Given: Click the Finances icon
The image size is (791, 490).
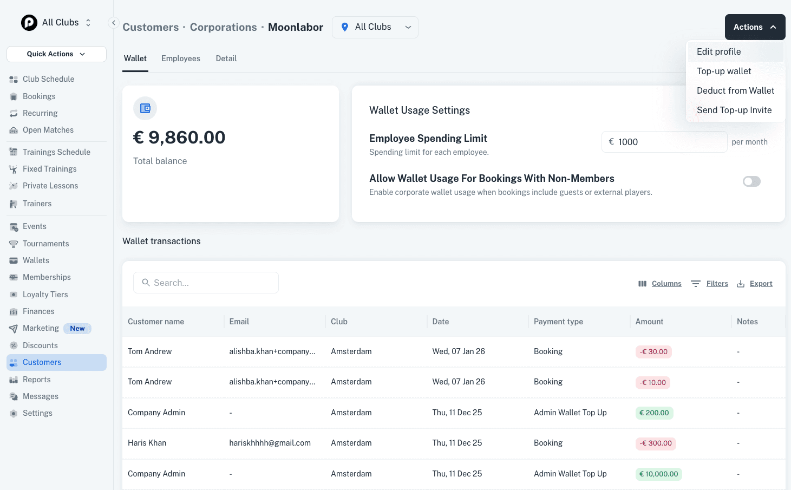Looking at the screenshot, I should [x=14, y=311].
